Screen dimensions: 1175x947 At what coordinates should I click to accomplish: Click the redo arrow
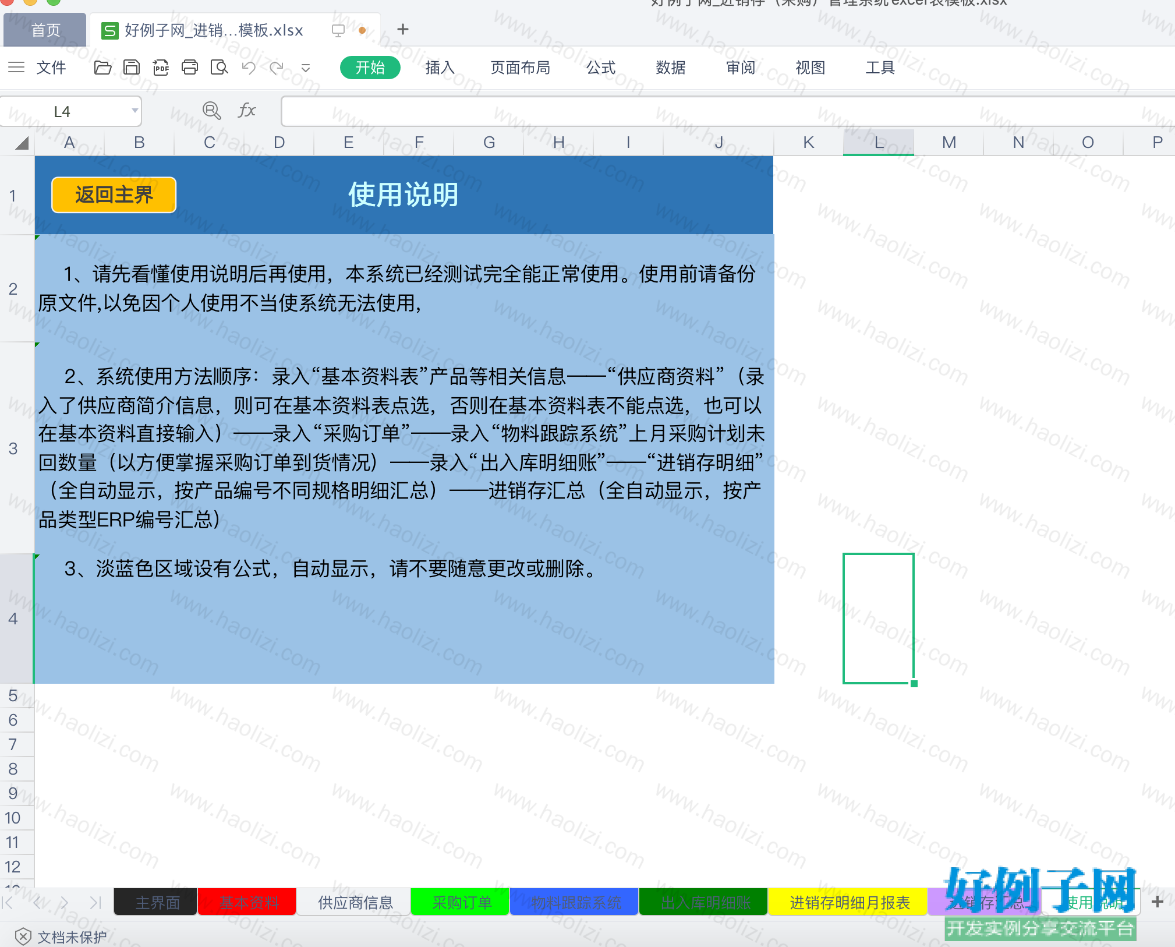[x=277, y=68]
